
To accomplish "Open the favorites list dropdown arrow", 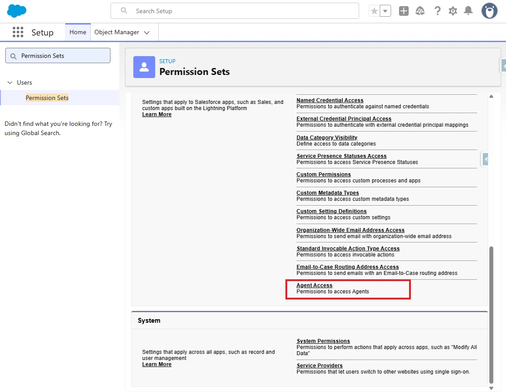I will coord(385,11).
